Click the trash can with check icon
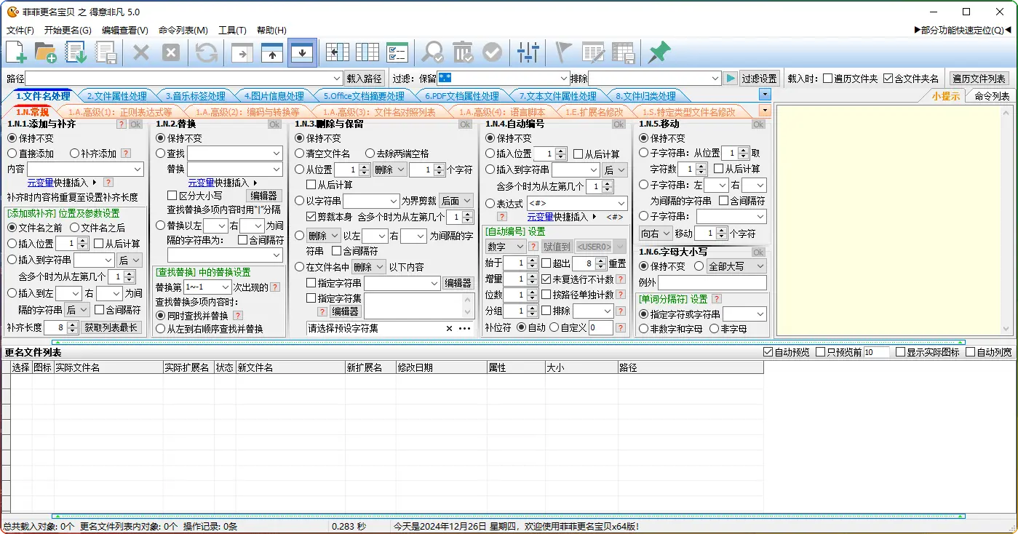The image size is (1018, 534). tap(463, 52)
